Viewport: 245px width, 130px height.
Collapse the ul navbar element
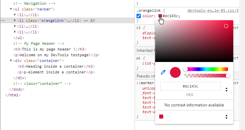(11, 9)
